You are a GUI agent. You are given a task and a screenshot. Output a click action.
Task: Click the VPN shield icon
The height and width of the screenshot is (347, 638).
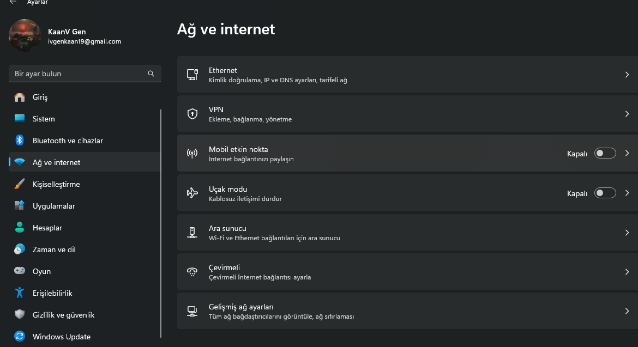[192, 114]
